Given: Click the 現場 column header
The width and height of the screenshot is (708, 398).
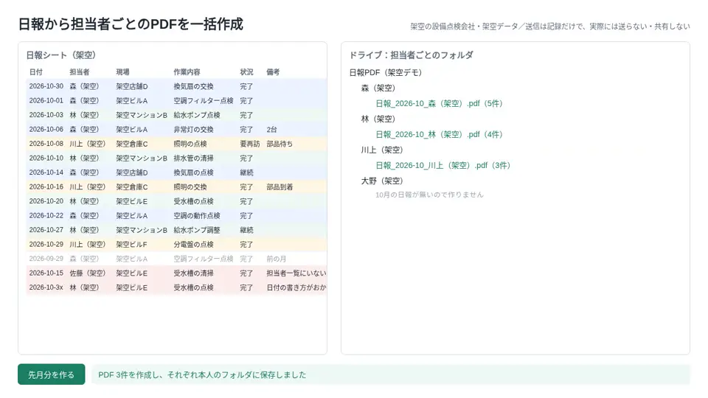Looking at the screenshot, I should pos(123,71).
